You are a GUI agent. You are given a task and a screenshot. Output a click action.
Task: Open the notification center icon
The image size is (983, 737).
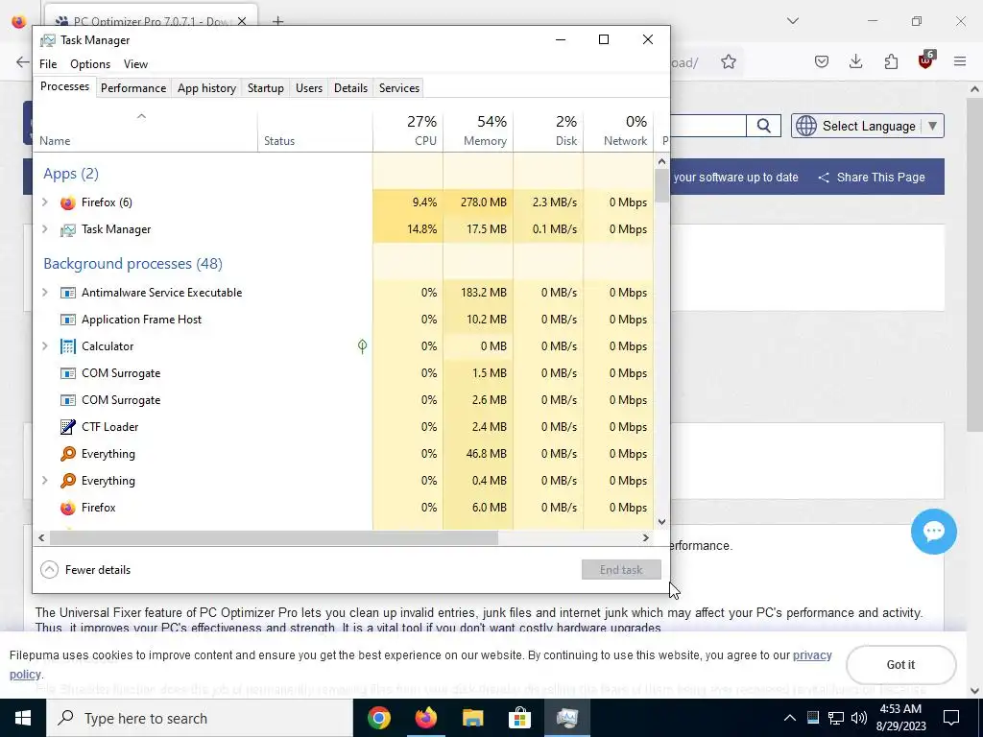951,718
